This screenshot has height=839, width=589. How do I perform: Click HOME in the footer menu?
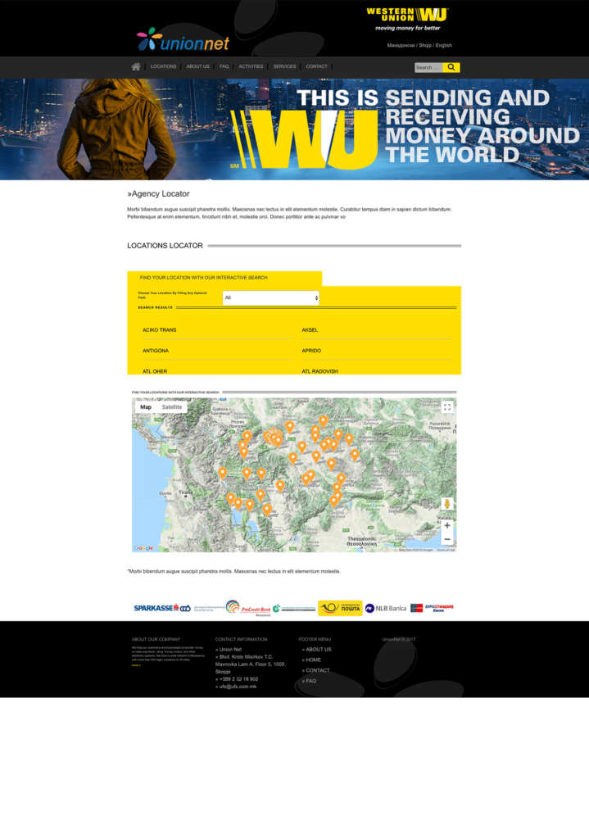(x=314, y=660)
